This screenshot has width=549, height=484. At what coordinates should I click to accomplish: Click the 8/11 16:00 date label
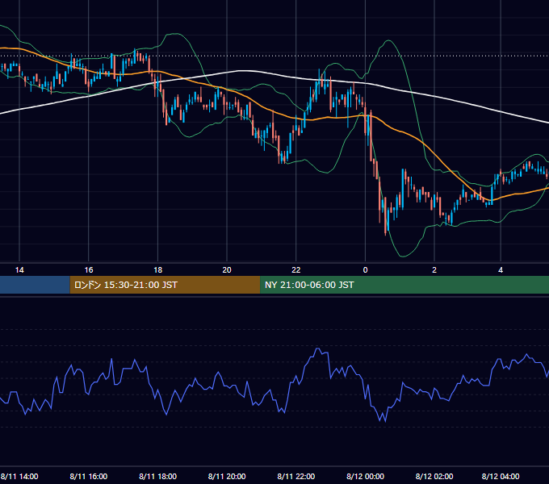(x=89, y=476)
